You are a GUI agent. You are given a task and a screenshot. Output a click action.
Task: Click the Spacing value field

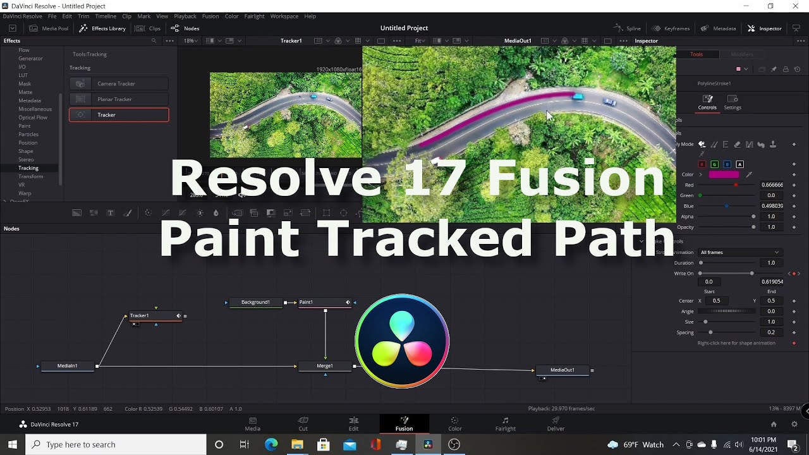[x=771, y=332]
